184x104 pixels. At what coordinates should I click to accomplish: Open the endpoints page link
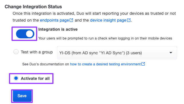[x=54, y=20]
